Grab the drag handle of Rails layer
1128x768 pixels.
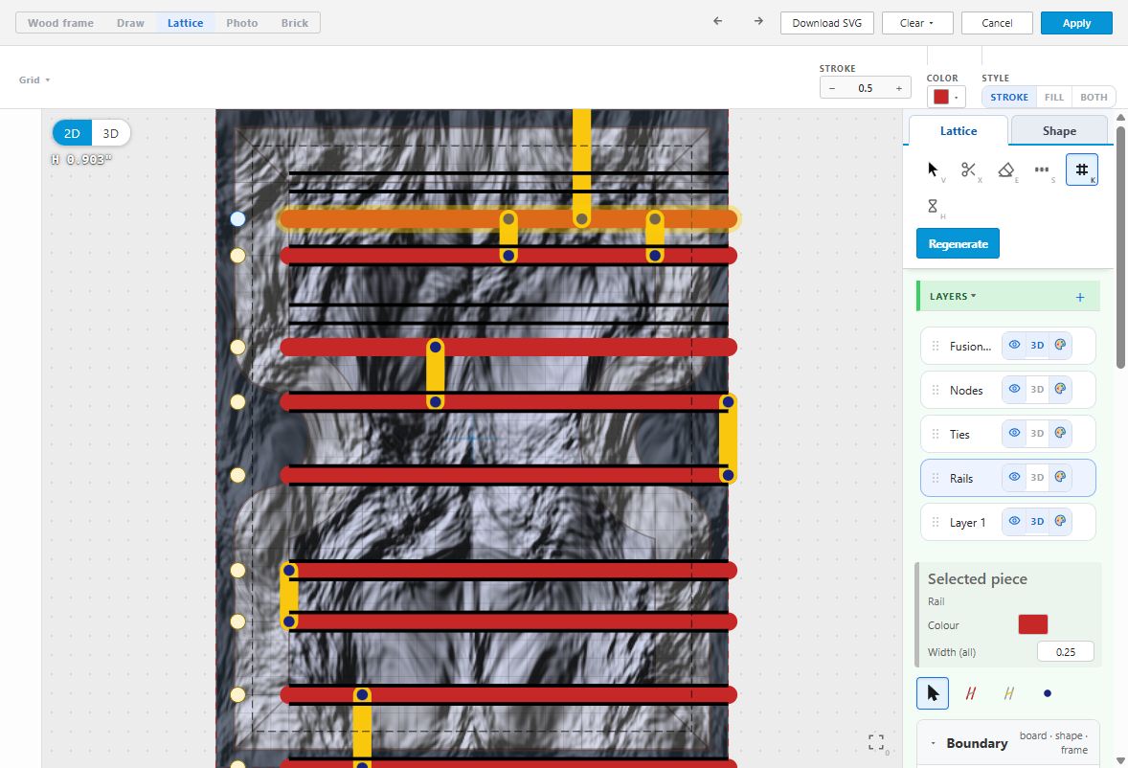936,478
